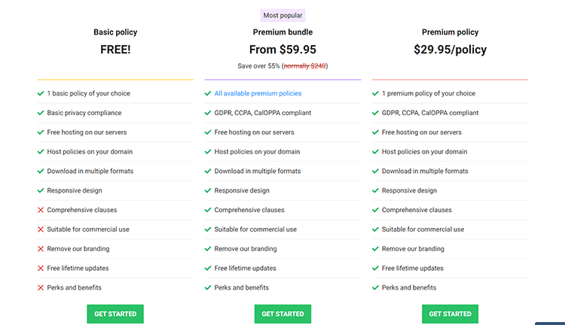
Task: Click the Most popular badge
Action: click(x=282, y=16)
